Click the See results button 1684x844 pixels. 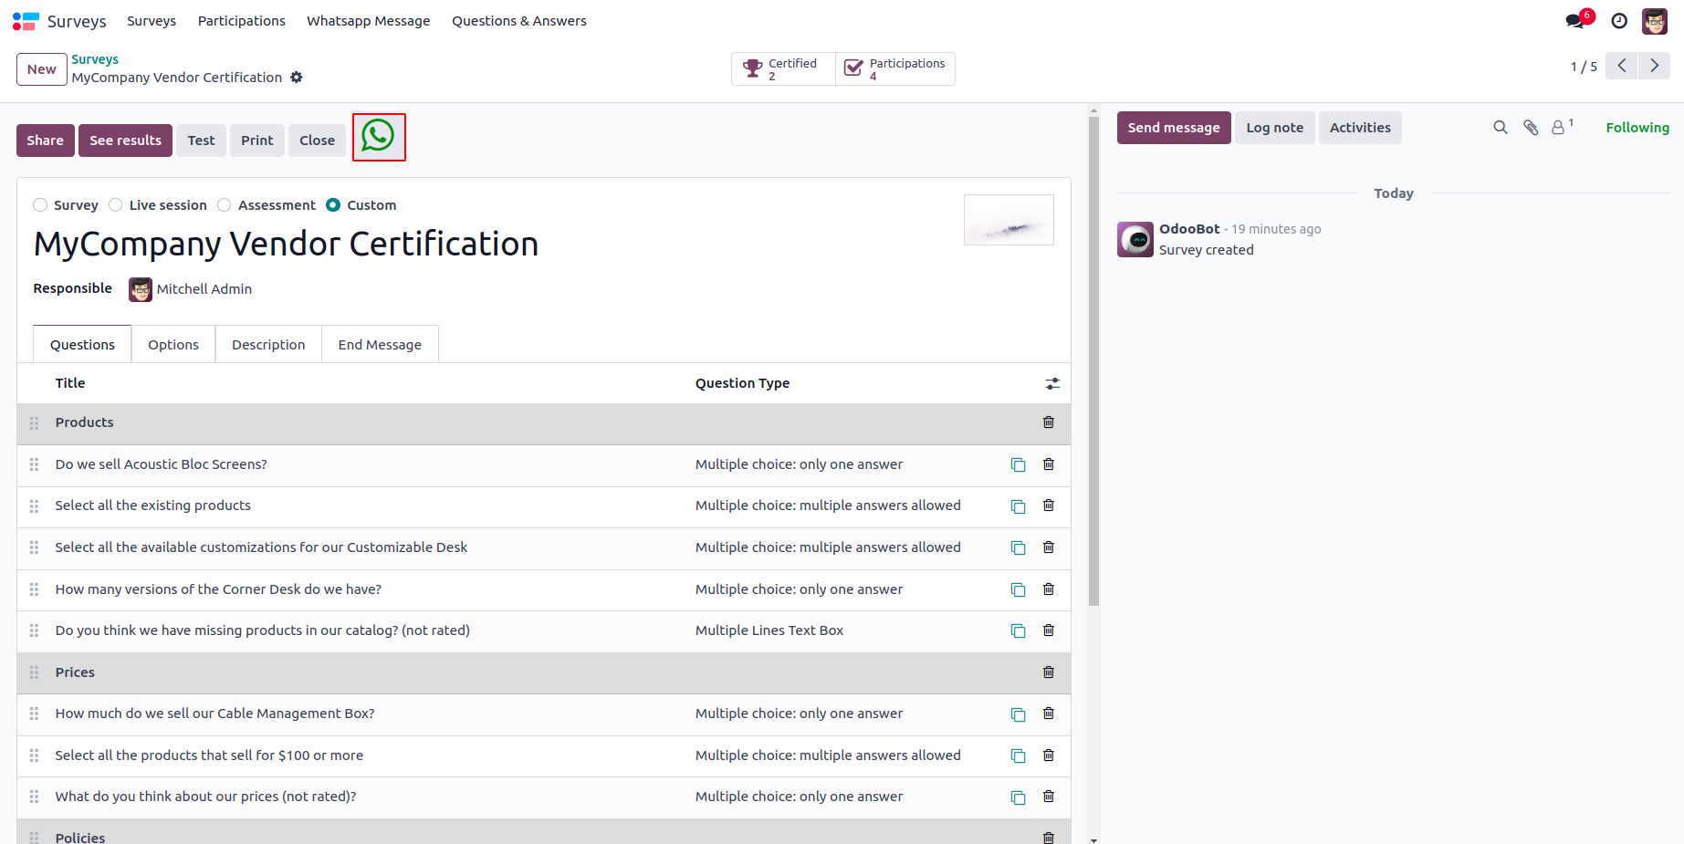(x=125, y=141)
